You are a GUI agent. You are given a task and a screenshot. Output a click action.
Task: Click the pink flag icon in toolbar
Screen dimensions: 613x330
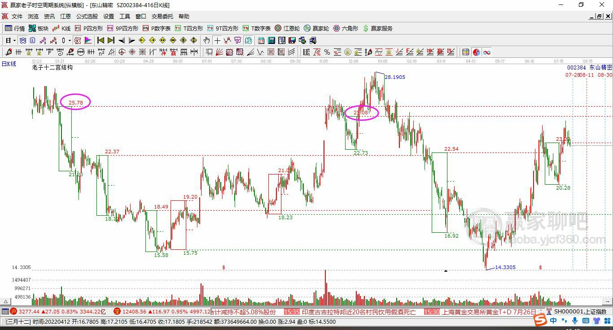tap(88, 40)
